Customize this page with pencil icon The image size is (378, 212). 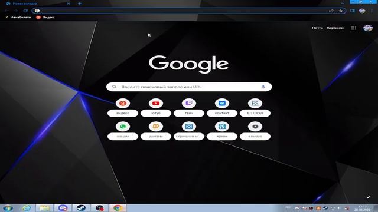tap(369, 197)
